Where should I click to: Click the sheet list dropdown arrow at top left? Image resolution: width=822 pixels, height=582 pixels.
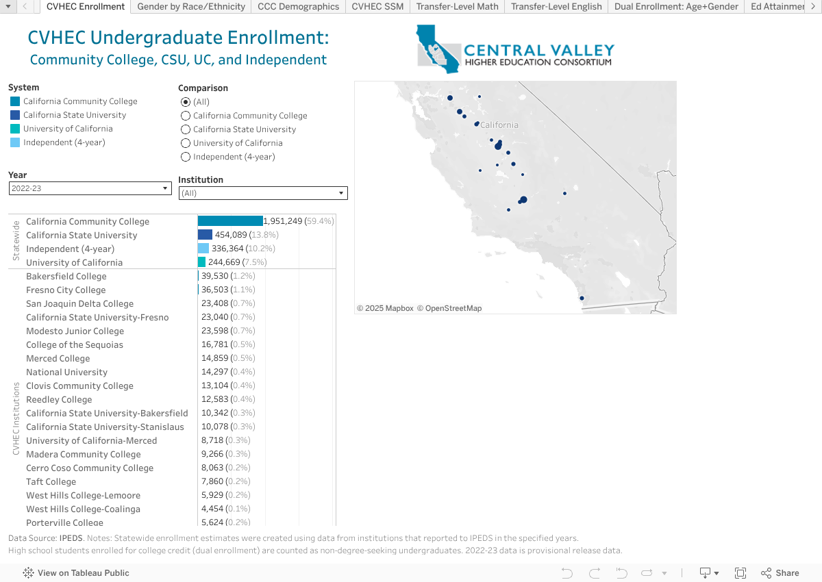coord(8,8)
